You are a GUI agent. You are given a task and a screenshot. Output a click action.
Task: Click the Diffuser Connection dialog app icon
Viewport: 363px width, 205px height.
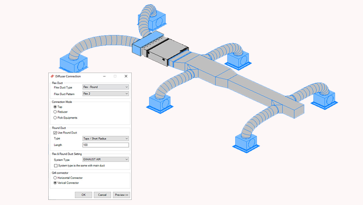click(52, 76)
